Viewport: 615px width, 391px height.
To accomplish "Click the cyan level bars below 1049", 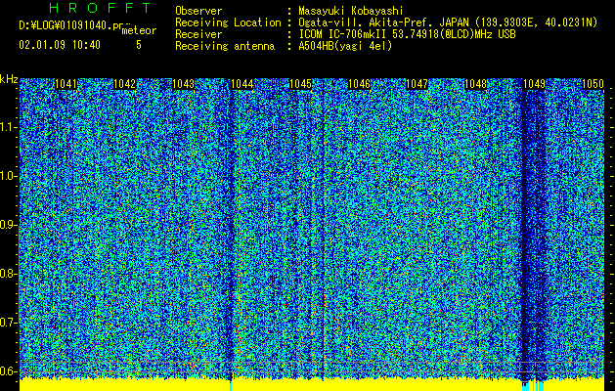I will [x=533, y=385].
